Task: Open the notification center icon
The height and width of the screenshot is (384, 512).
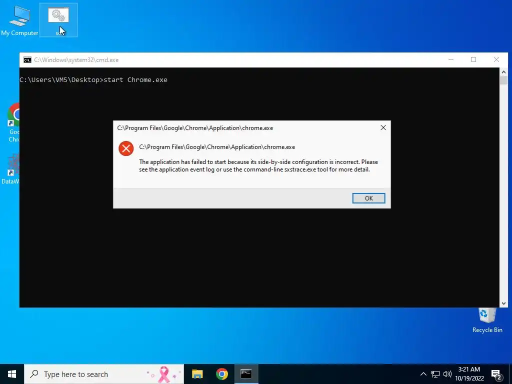Action: pos(496,374)
